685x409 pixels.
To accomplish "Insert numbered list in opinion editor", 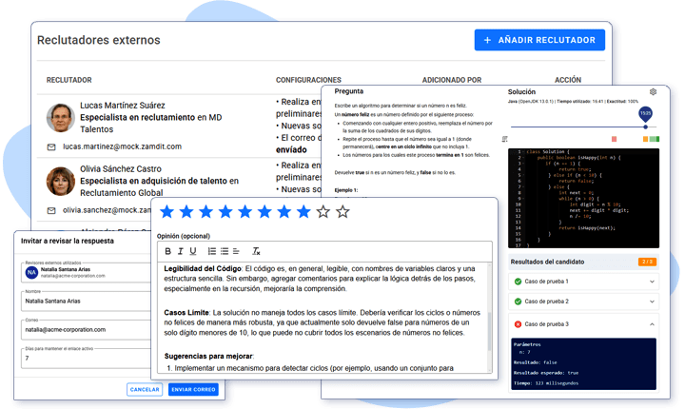I will (212, 251).
